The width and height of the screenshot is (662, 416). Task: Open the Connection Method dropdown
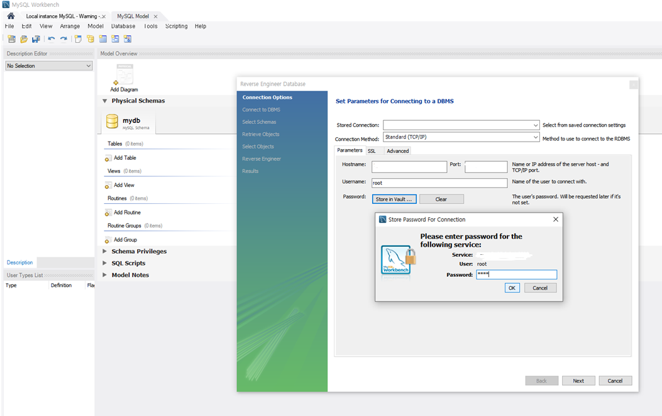(x=461, y=137)
